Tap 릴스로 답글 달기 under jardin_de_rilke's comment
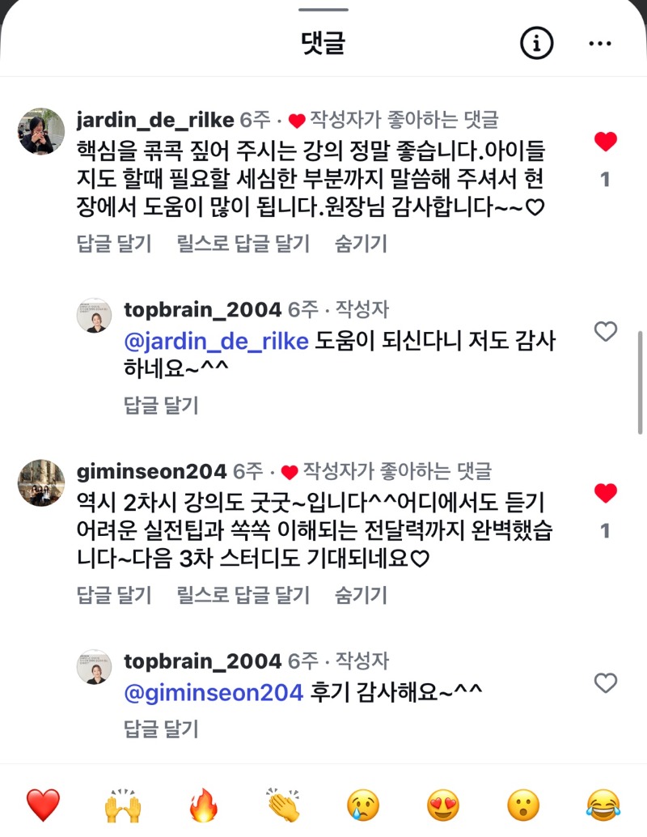Screen dimensions: 647x837 coord(243,243)
